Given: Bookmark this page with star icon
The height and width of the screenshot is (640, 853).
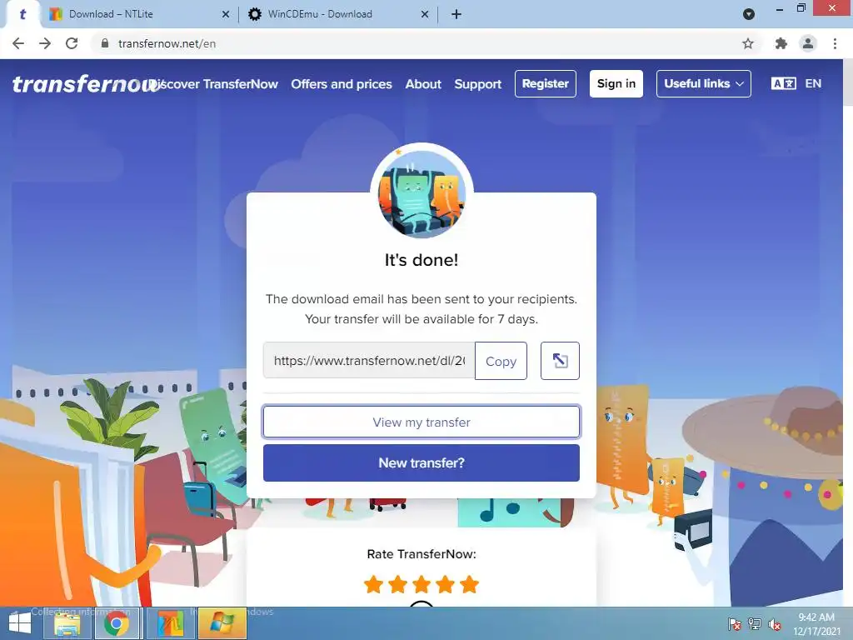Looking at the screenshot, I should pyautogui.click(x=748, y=43).
